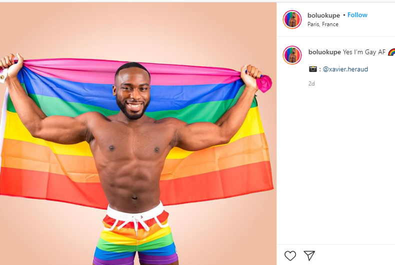
Task: Click the empty comments area below the timestamp
Action: coord(336,163)
